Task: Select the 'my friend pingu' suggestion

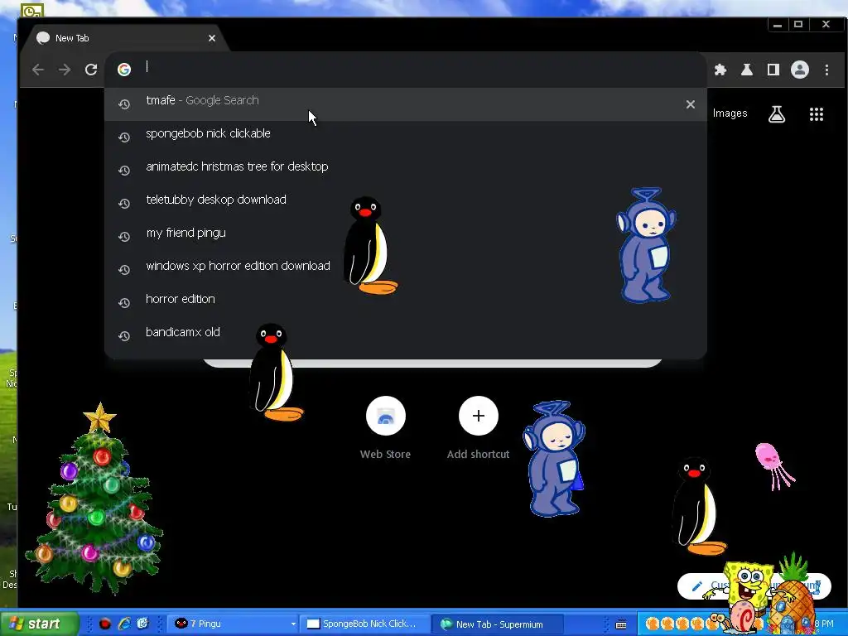Action: (406, 236)
